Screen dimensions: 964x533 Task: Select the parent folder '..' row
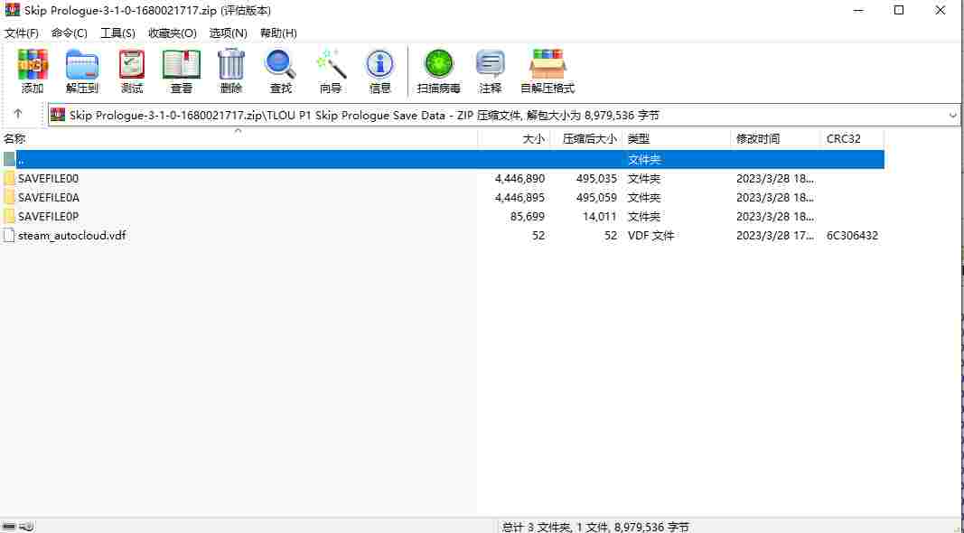(443, 160)
